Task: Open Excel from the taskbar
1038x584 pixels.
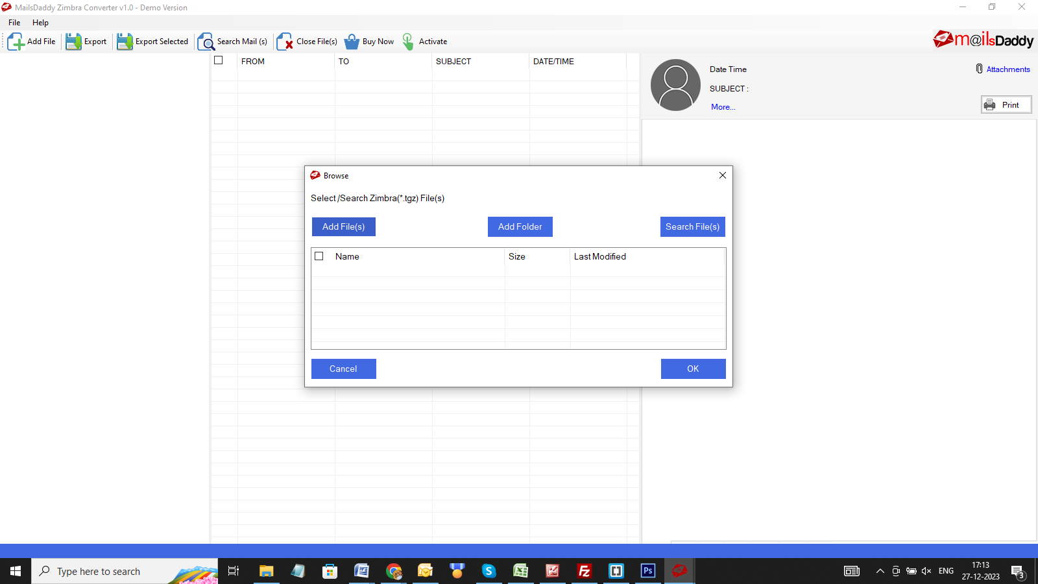Action: pyautogui.click(x=520, y=571)
